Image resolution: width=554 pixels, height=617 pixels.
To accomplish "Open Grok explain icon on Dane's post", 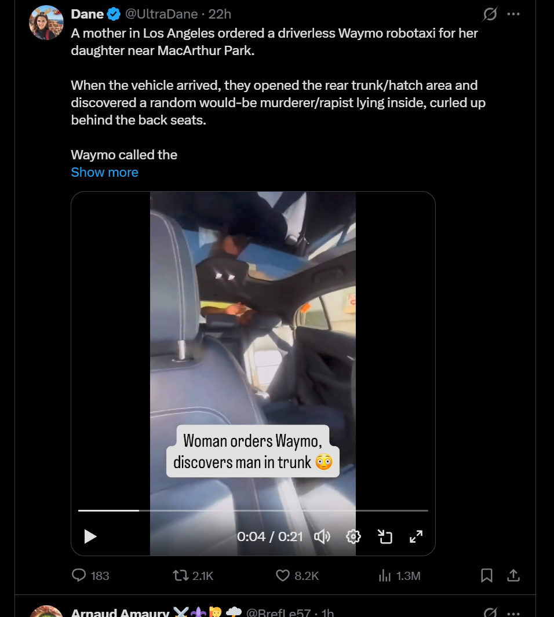I will (490, 14).
